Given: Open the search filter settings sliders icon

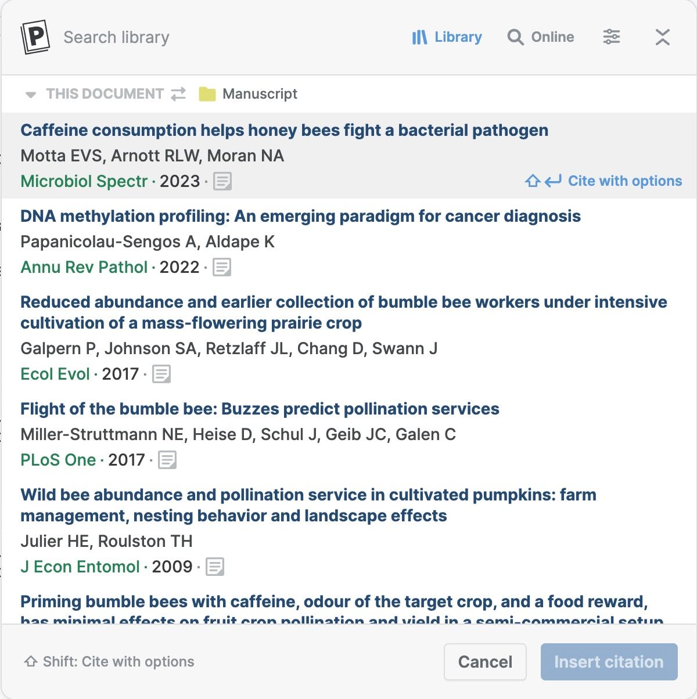Looking at the screenshot, I should coord(611,37).
